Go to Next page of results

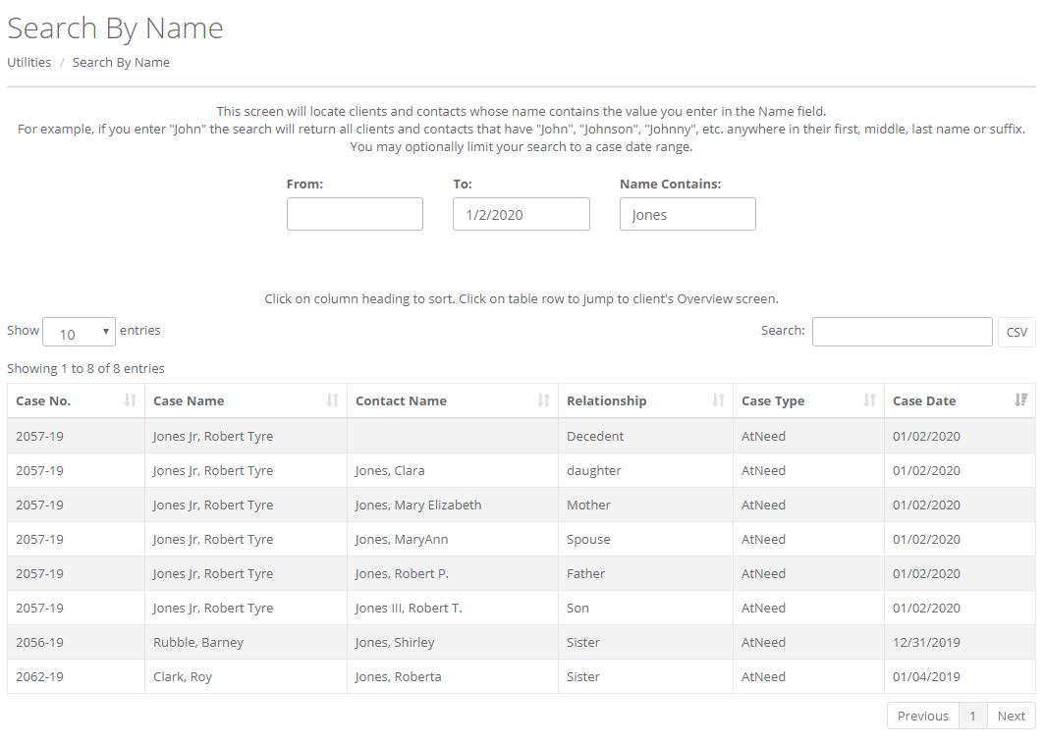[x=1011, y=716]
